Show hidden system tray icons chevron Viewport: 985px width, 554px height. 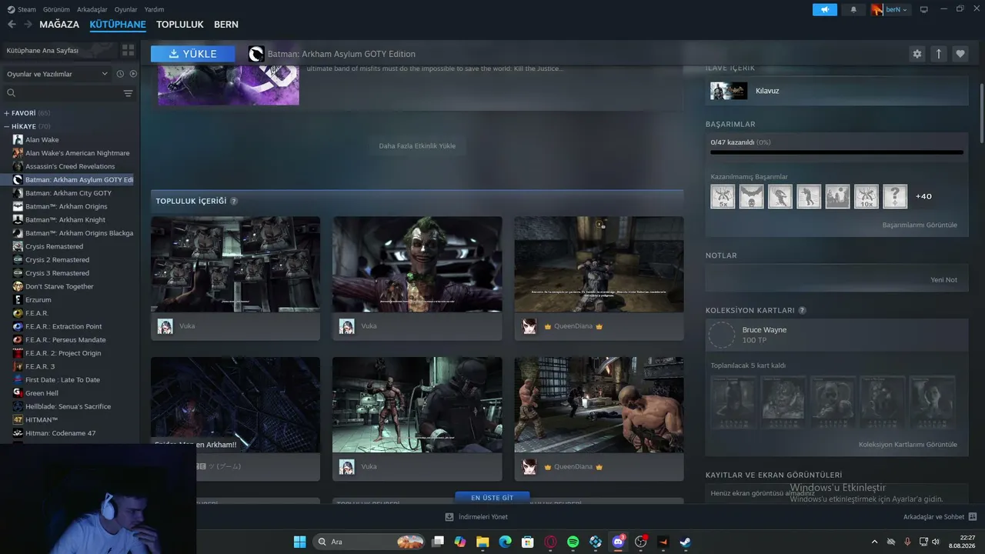click(874, 542)
